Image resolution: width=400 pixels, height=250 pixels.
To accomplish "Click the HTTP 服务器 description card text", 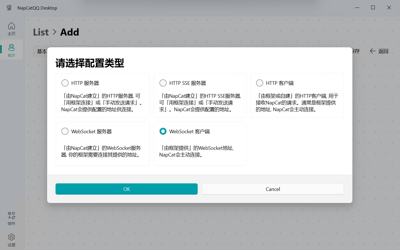I will pos(101,103).
